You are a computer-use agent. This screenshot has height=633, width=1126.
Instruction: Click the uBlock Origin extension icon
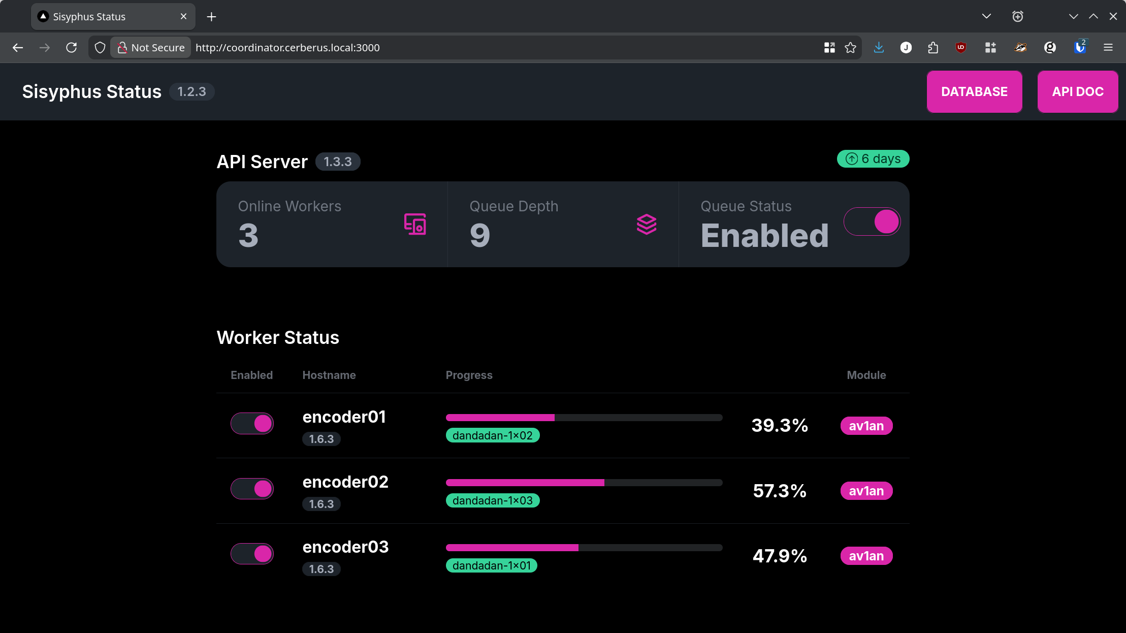click(960, 48)
